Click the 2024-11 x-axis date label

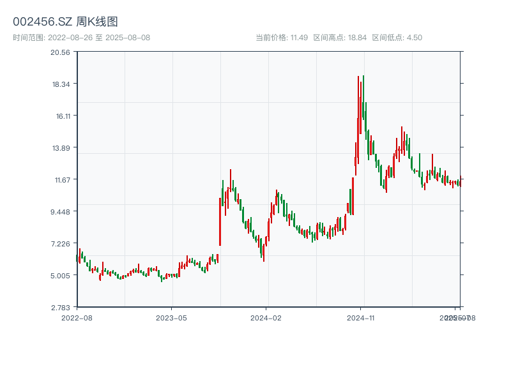point(361,317)
